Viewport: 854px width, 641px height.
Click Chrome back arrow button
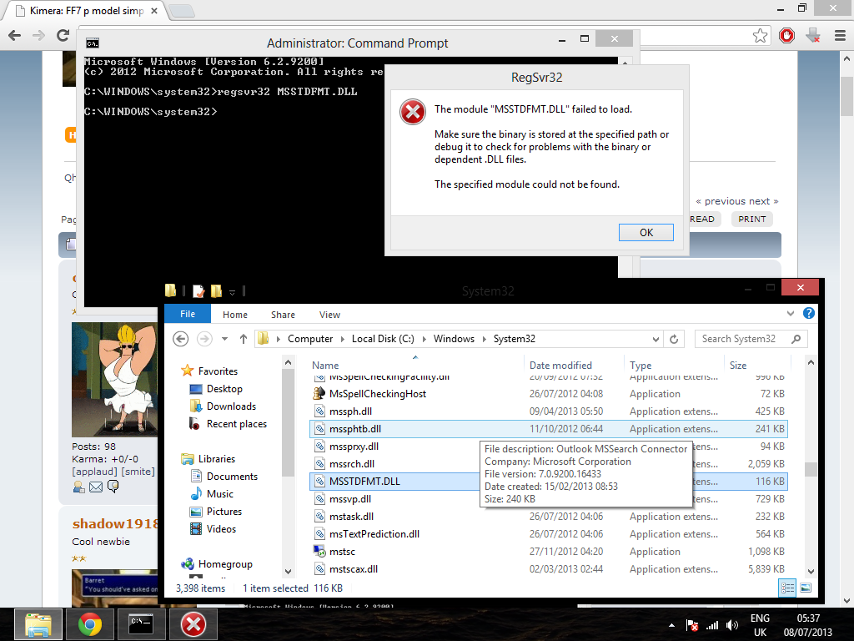15,35
